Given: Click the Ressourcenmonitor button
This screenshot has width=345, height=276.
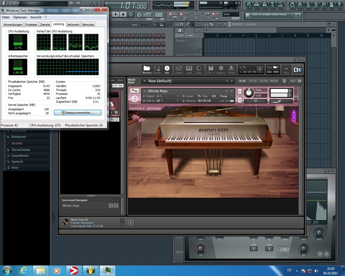Looking at the screenshot, I should [78, 113].
